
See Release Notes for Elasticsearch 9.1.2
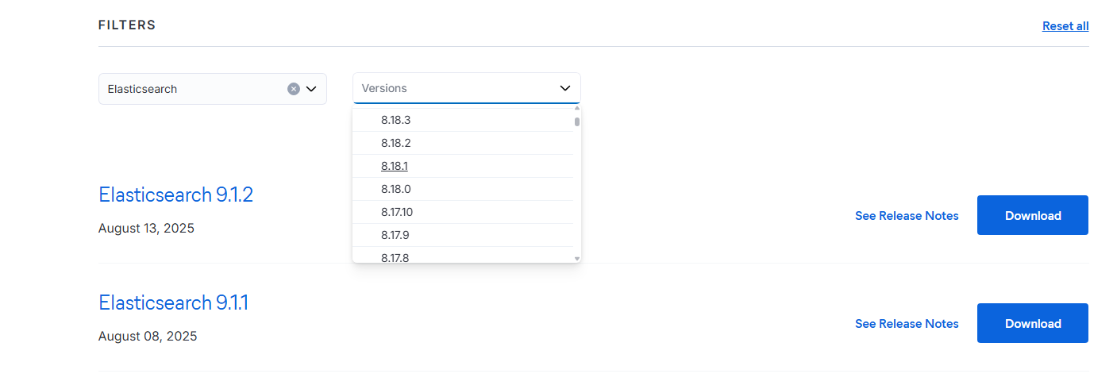(x=907, y=216)
